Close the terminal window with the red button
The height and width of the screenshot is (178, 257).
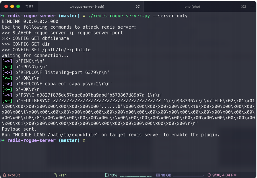pyautogui.click(x=6, y=6)
